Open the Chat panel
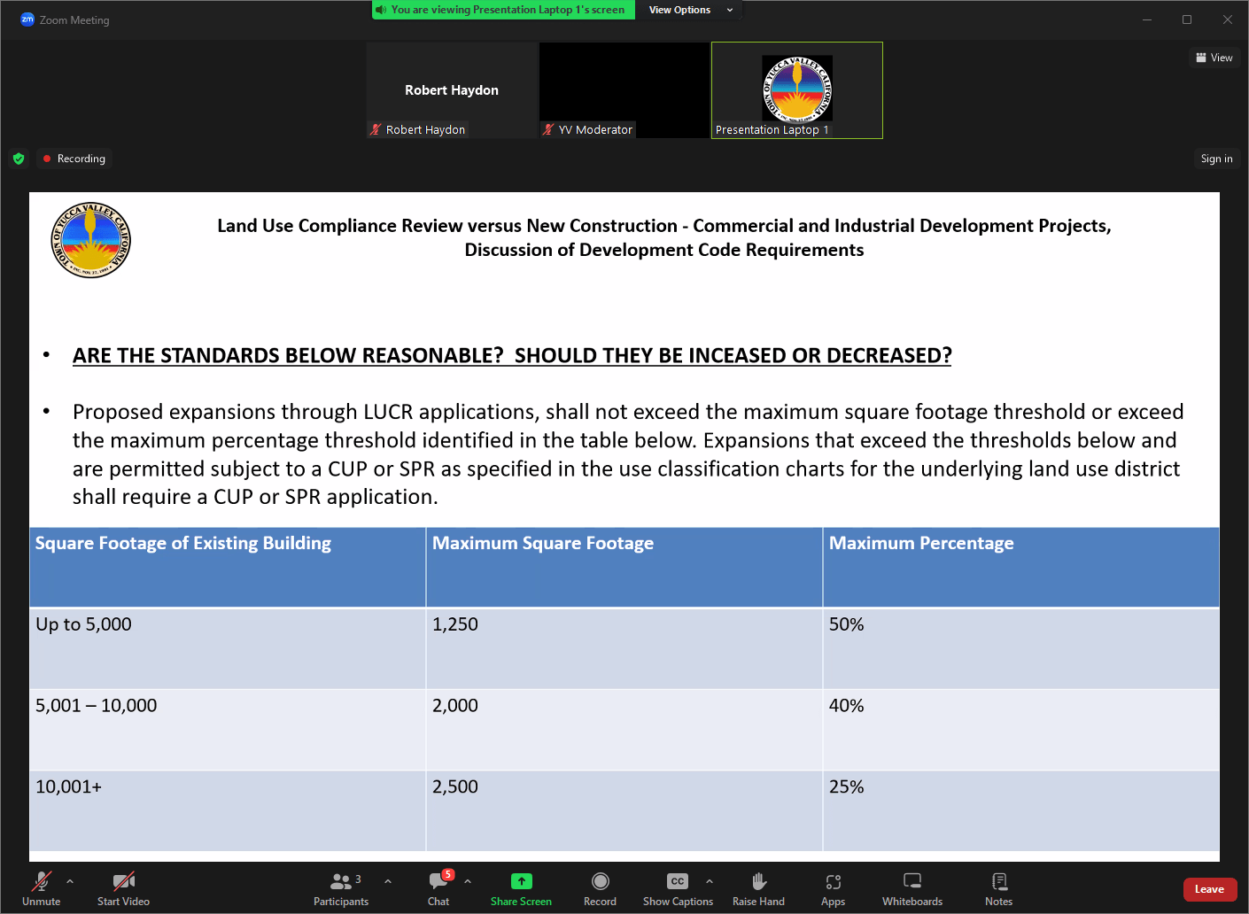This screenshot has width=1249, height=914. coord(438,888)
